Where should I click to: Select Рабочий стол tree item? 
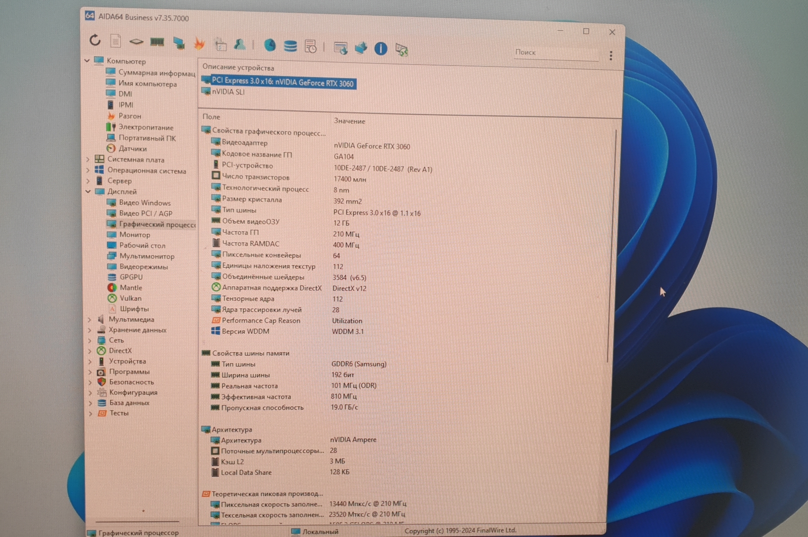tap(136, 245)
